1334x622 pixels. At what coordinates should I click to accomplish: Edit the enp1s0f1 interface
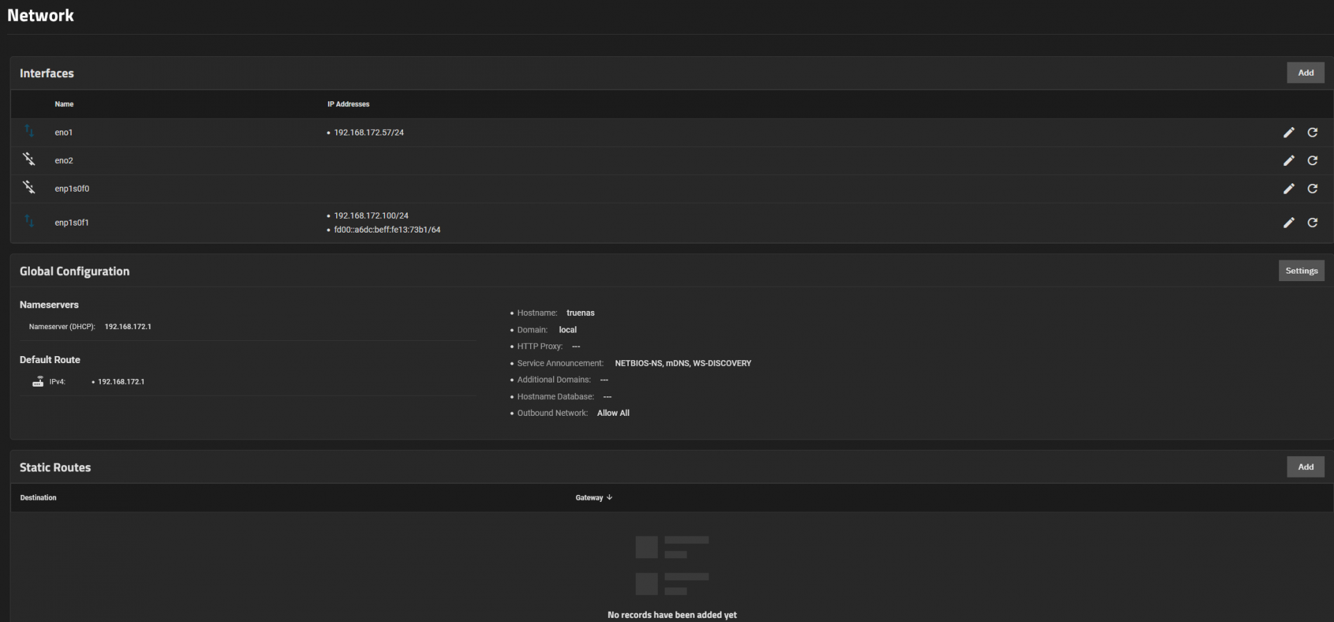point(1288,223)
